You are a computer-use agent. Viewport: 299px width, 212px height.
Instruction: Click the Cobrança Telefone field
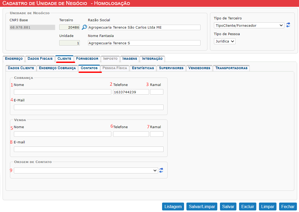131,92
